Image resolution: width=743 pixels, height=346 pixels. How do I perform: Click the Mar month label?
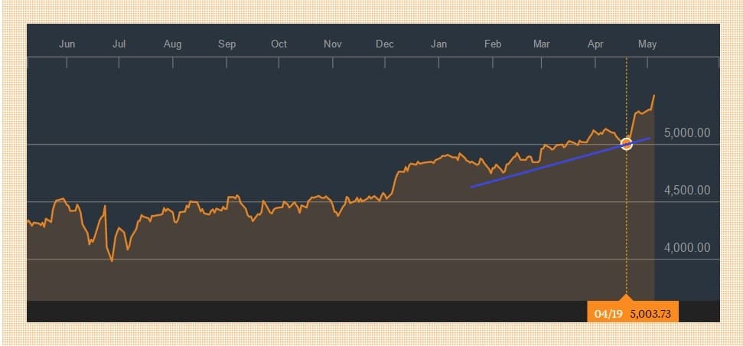[x=541, y=44]
